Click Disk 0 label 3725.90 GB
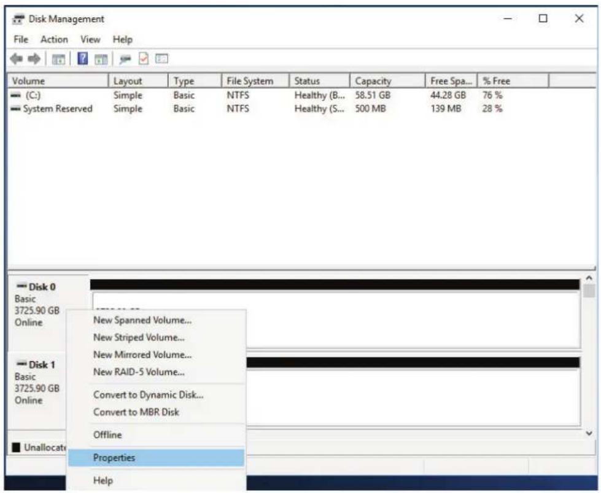Viewport: 601px width, 493px height. 37,310
